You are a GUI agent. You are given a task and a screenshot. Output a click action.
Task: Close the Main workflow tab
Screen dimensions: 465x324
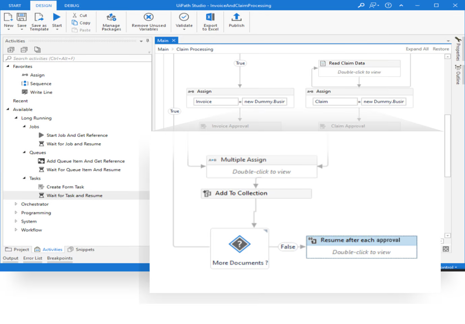pos(174,40)
